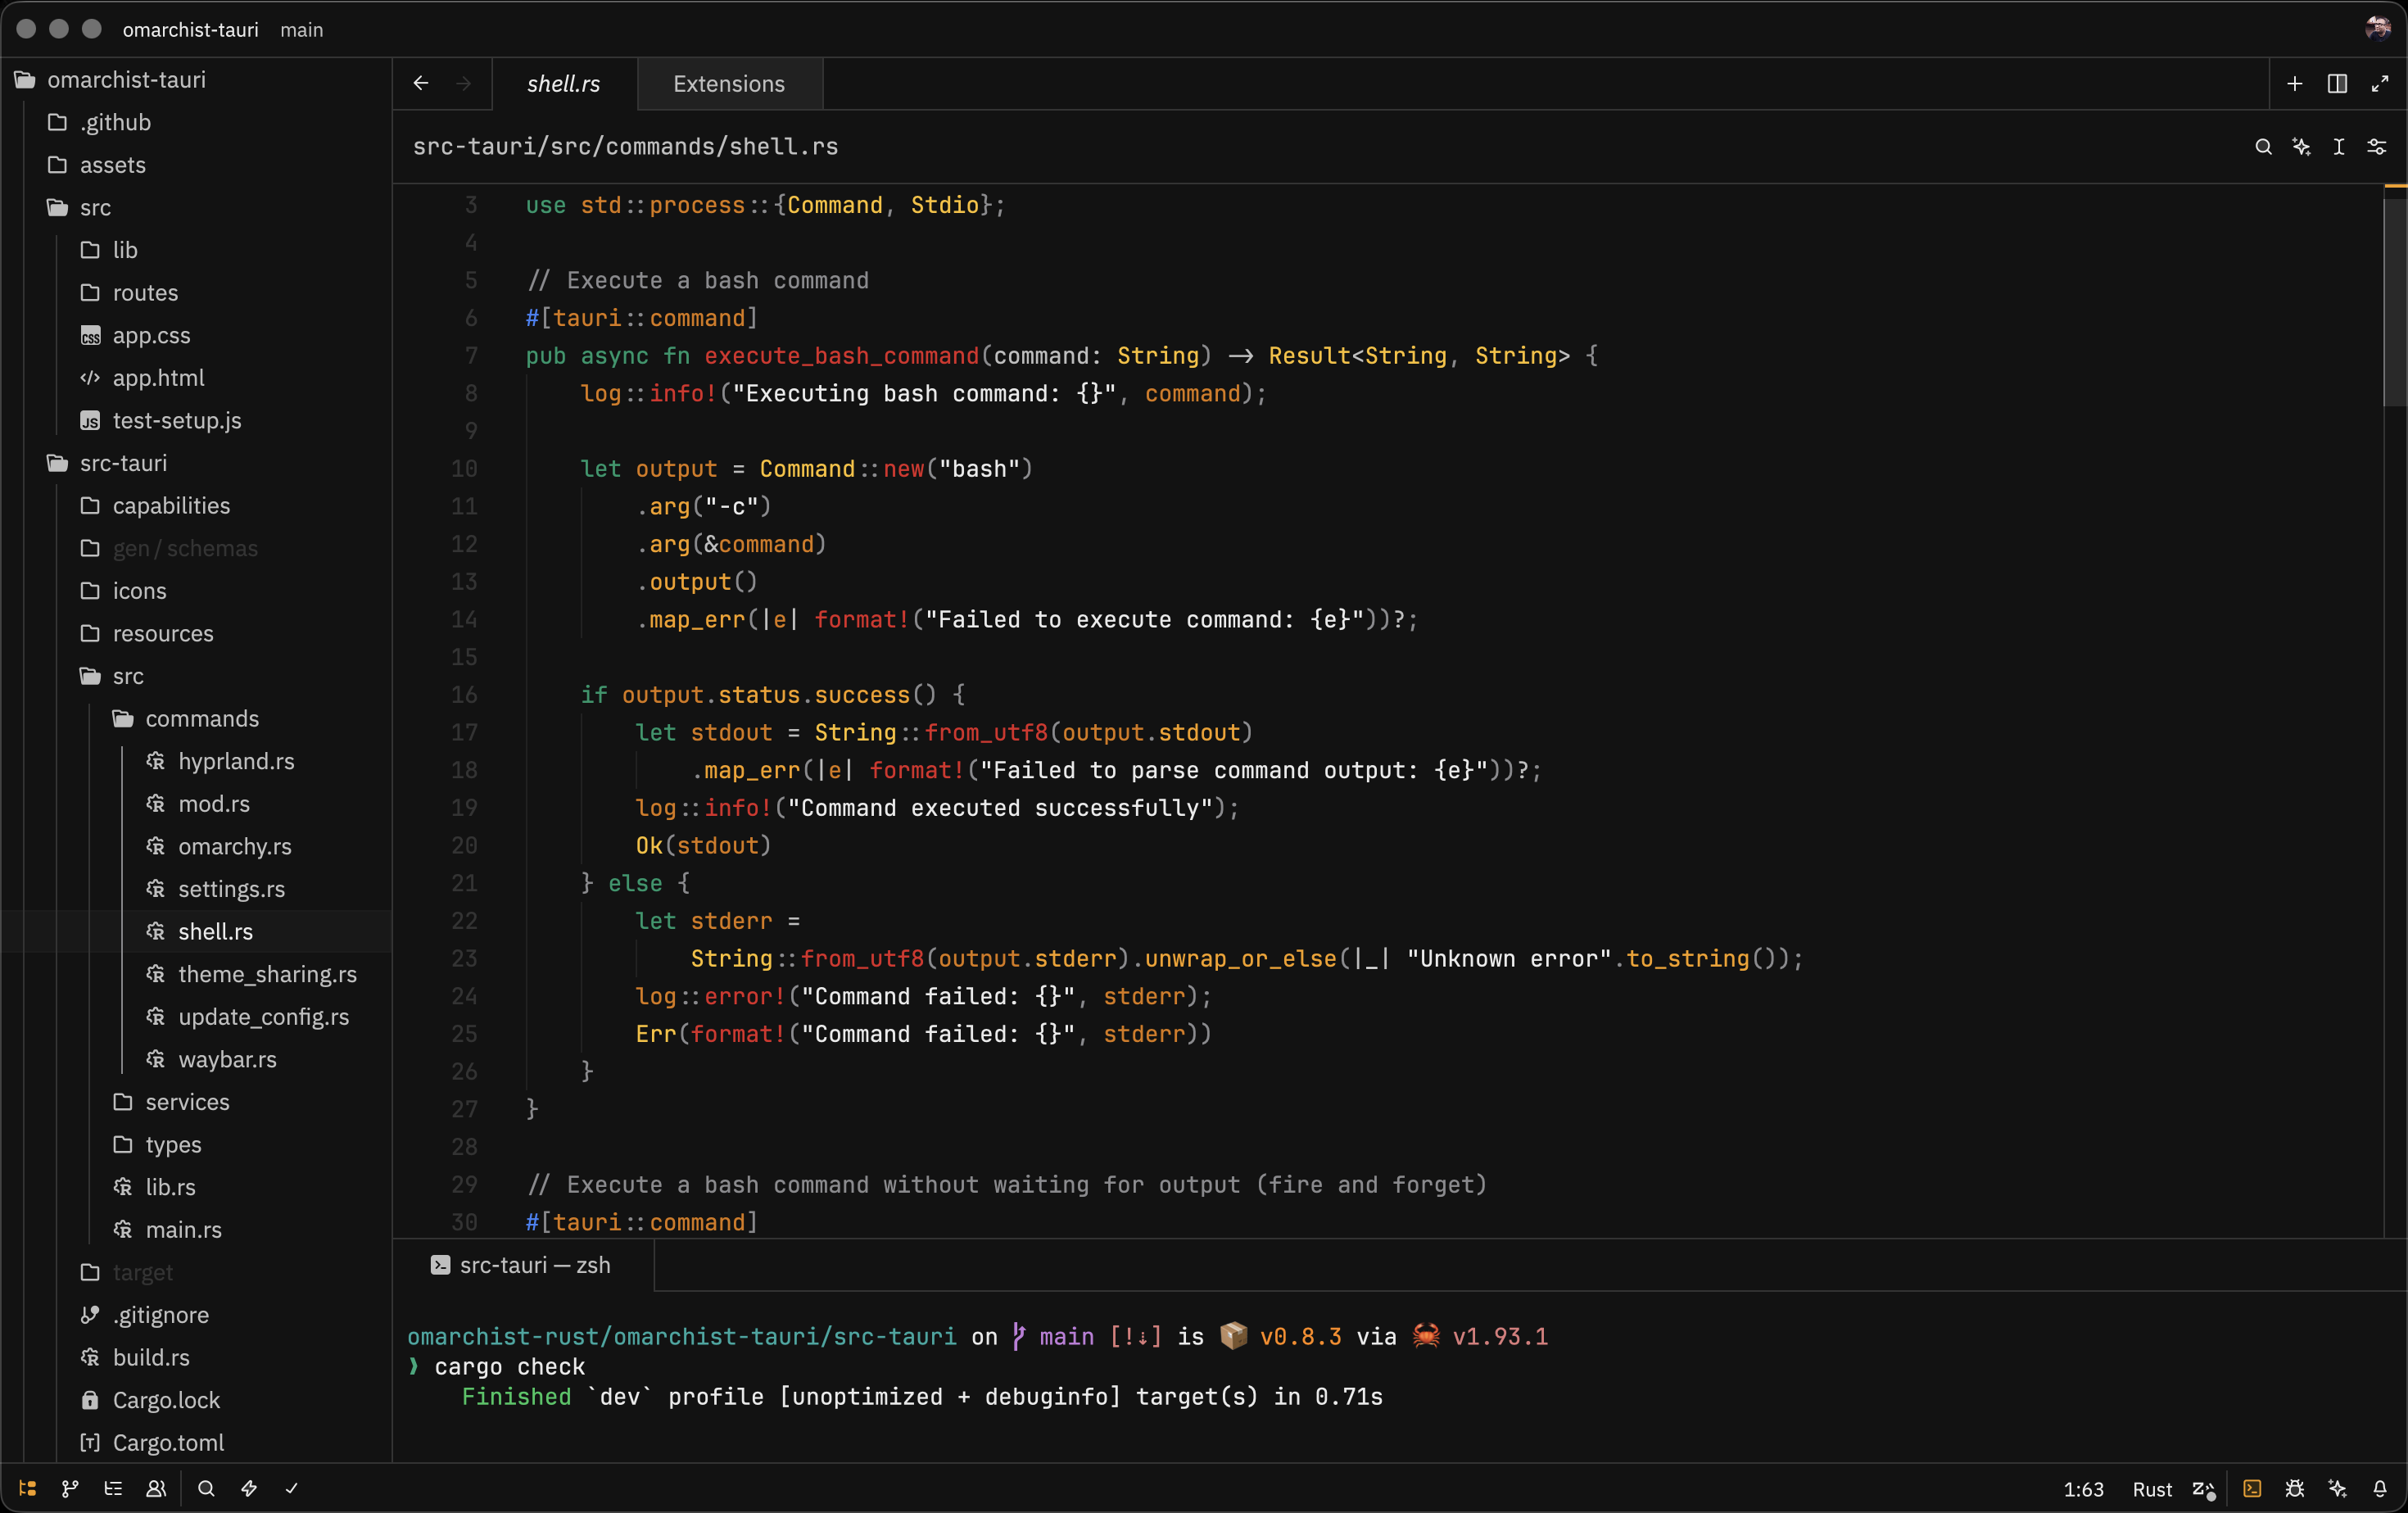Open editor controls sliders icon
Viewport: 2408px width, 1513px height.
pos(2377,147)
